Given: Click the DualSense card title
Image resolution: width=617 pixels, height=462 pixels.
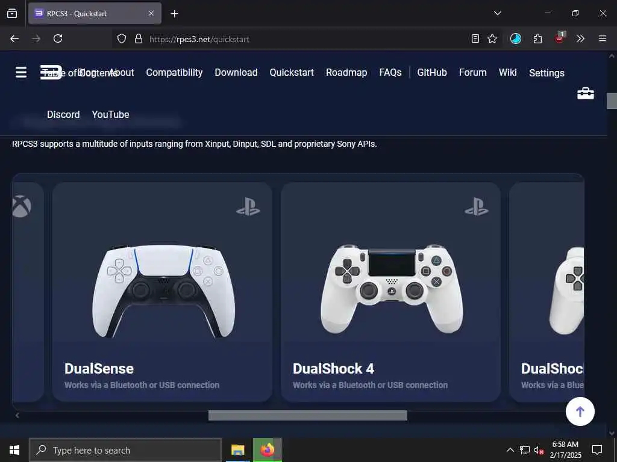Looking at the screenshot, I should [99, 369].
